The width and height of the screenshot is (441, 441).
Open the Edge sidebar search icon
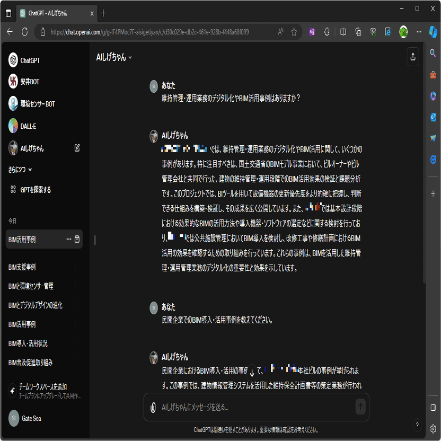[433, 53]
